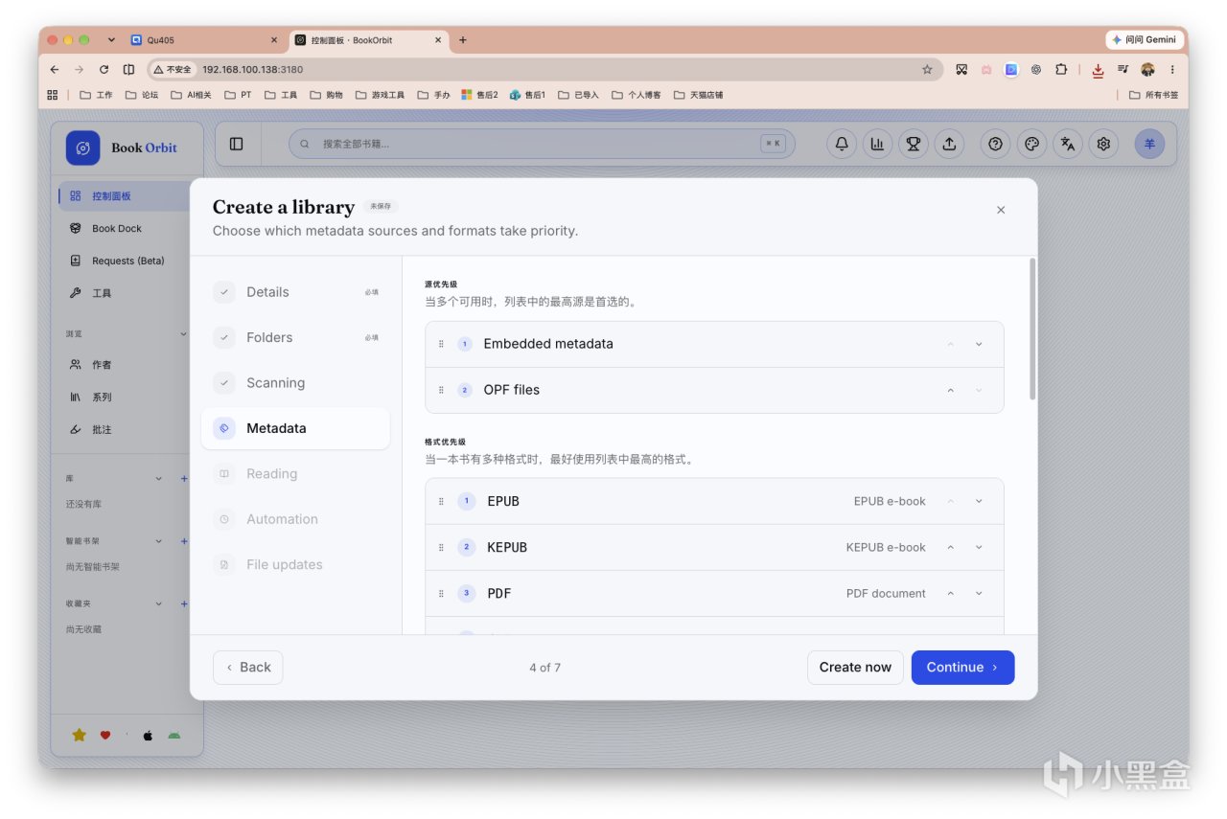This screenshot has height=819, width=1227.
Task: Focus the 搜索全部书籍 search field
Action: click(542, 144)
